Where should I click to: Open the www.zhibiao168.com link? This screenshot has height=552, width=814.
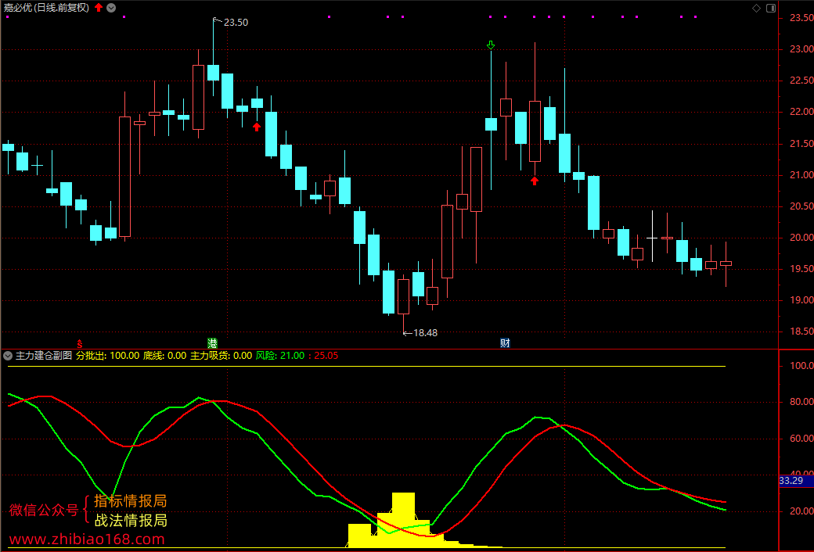tap(87, 539)
